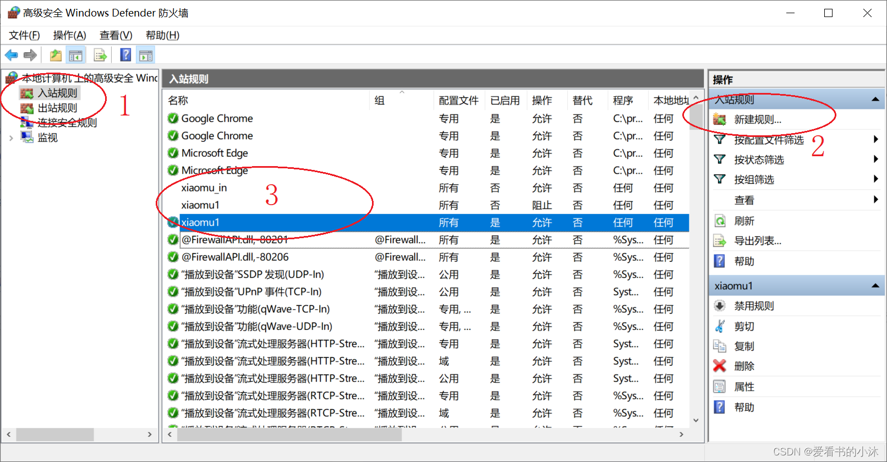Expand the 按组筛选 submenu arrow
The width and height of the screenshot is (887, 462).
pos(875,179)
